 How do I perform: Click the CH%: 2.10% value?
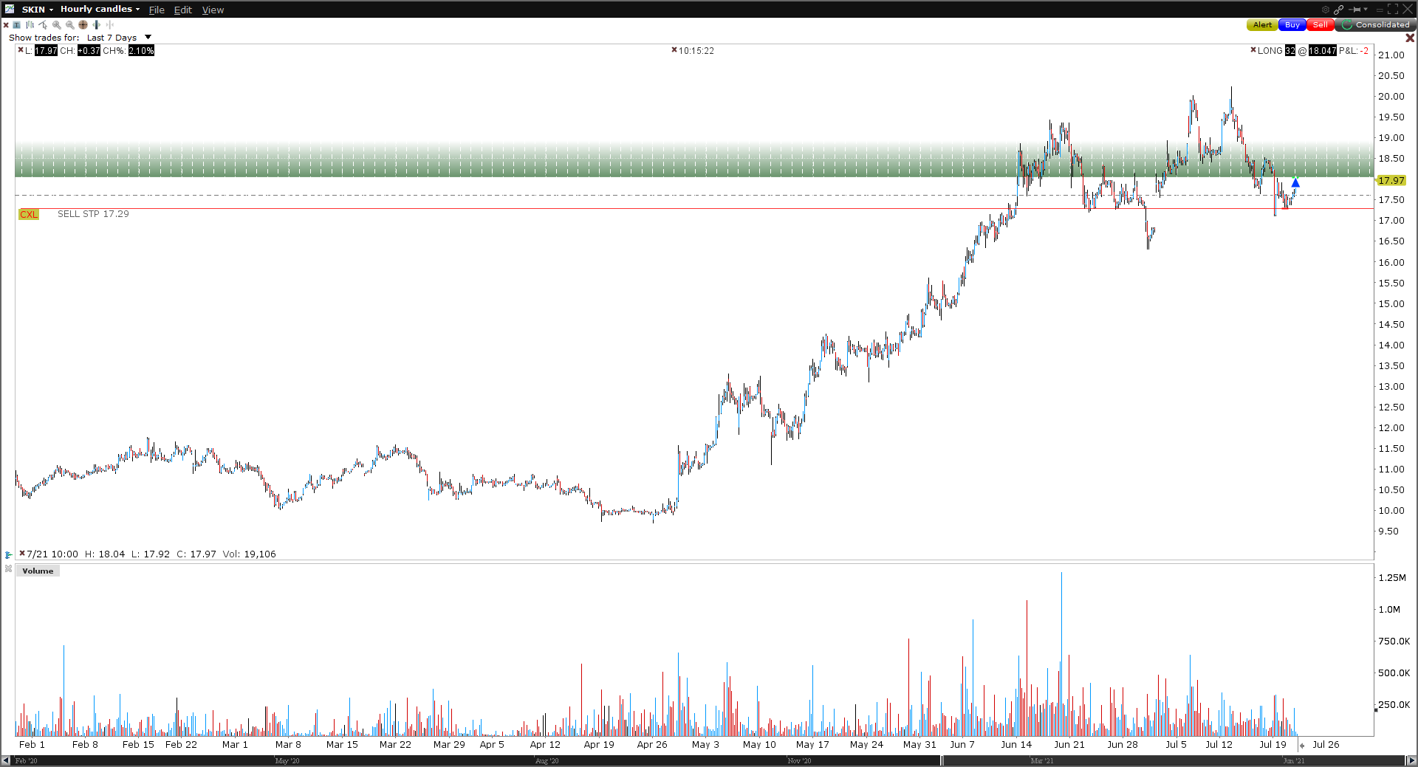129,50
